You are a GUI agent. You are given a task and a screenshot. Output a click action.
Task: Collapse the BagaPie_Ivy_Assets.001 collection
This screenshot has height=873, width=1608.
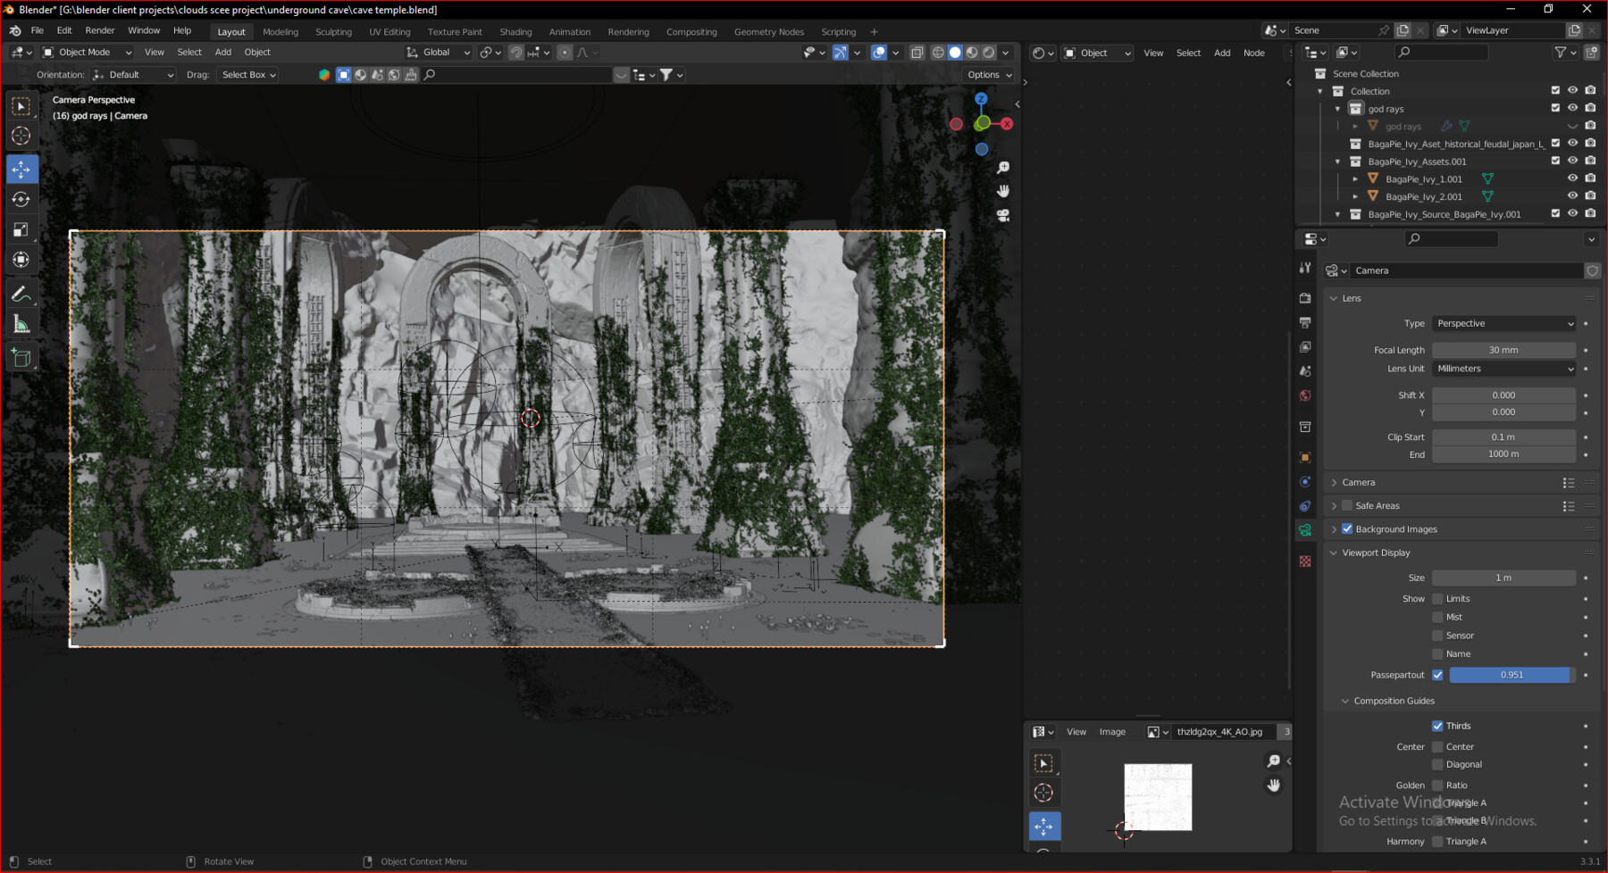[1337, 161]
